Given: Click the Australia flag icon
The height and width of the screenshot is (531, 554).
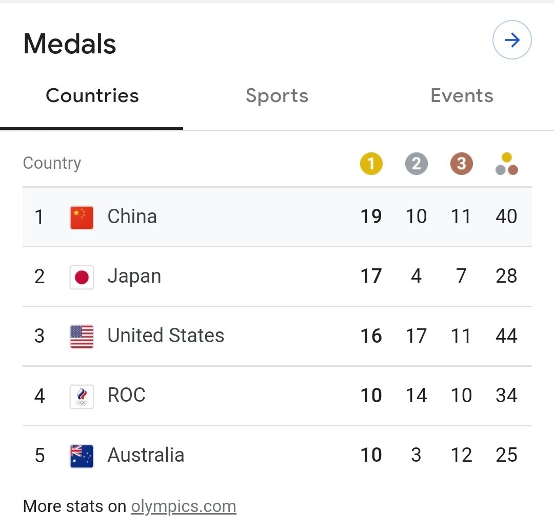Looking at the screenshot, I should click(x=82, y=456).
